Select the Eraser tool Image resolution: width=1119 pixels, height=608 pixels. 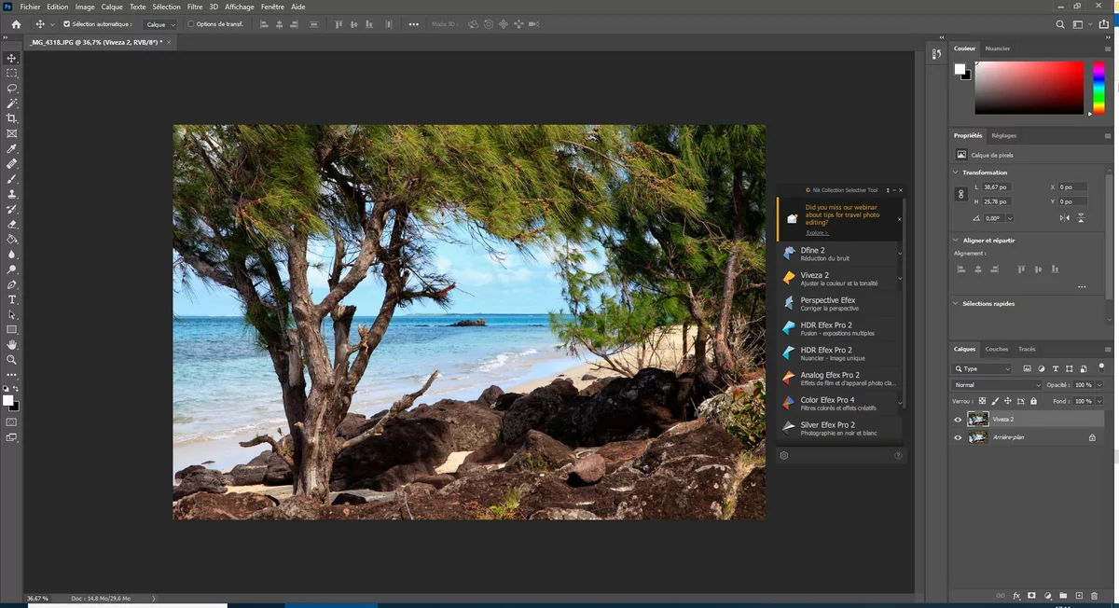12,224
